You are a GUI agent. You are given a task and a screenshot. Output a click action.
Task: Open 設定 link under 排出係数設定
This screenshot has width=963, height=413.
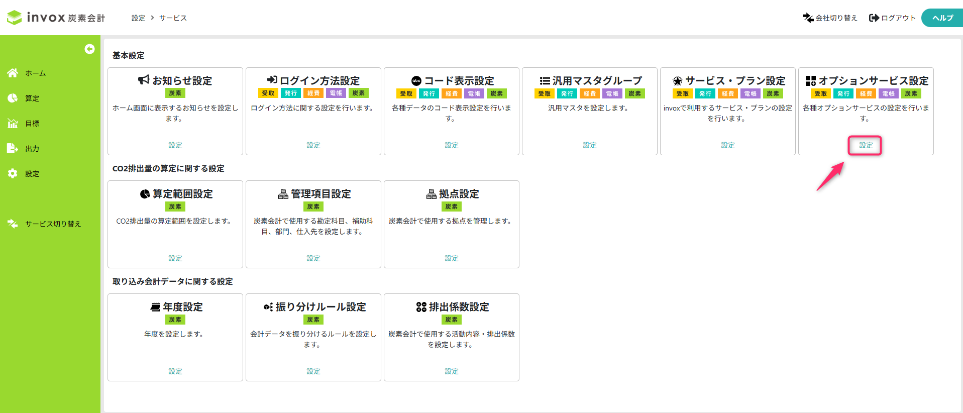point(452,371)
